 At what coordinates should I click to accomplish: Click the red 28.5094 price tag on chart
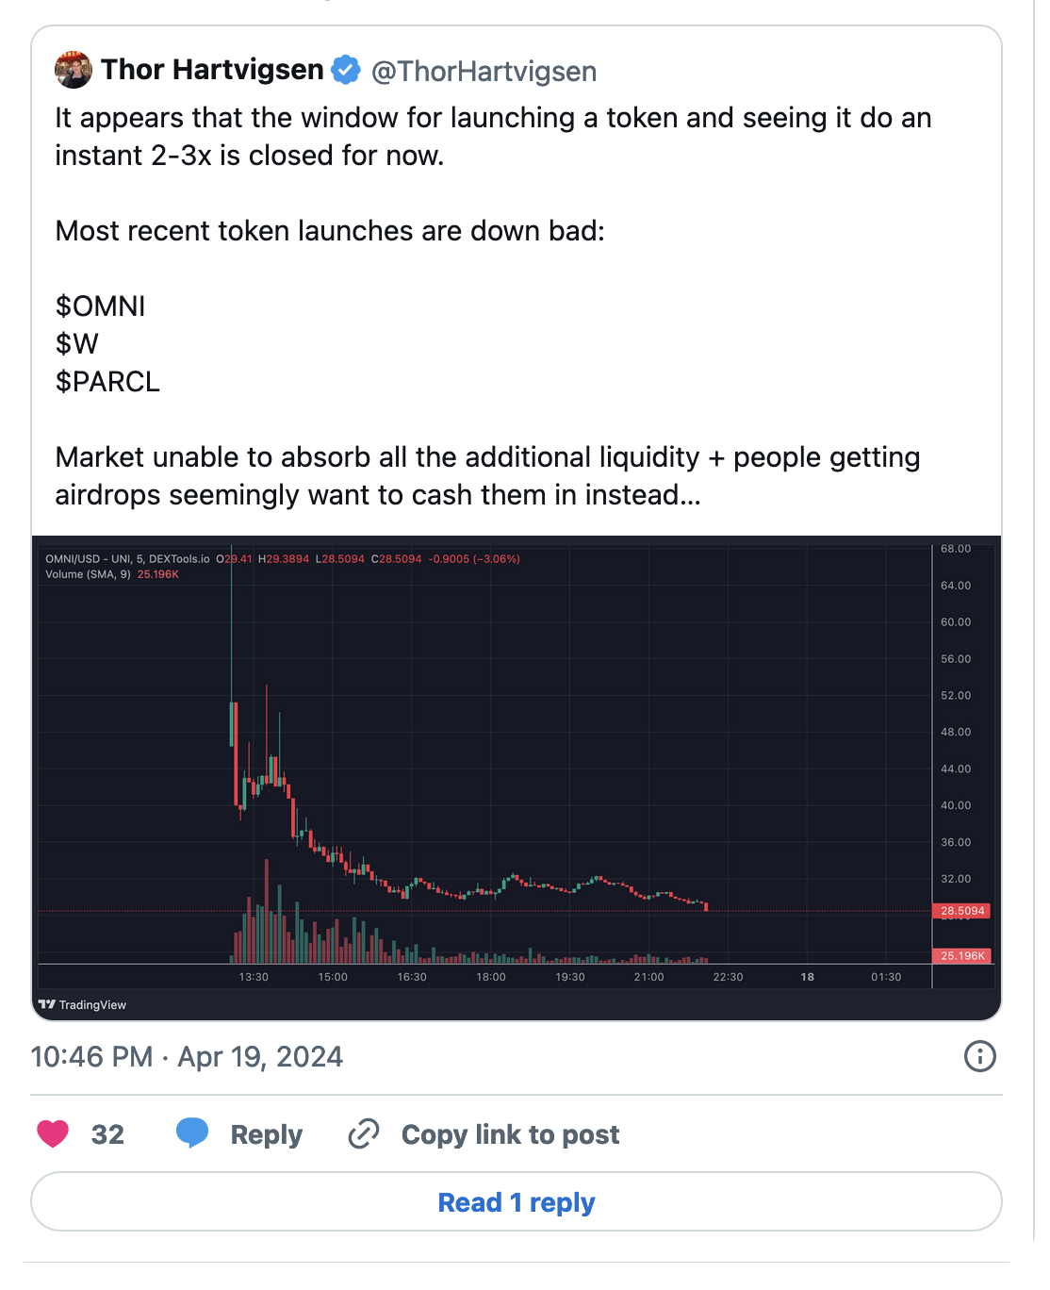pyautogui.click(x=962, y=911)
